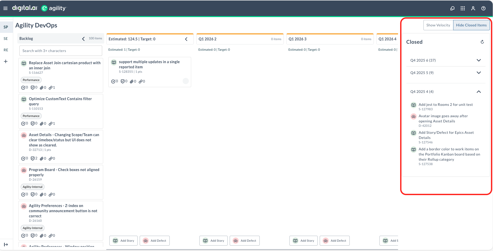Switch to the SE sidebar tab
493x251 pixels.
click(x=6, y=38)
